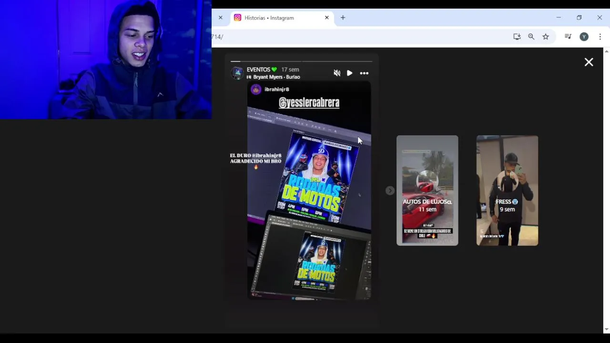Image resolution: width=610 pixels, height=343 pixels.
Task: Close the Instagram story viewer
Action: click(589, 62)
